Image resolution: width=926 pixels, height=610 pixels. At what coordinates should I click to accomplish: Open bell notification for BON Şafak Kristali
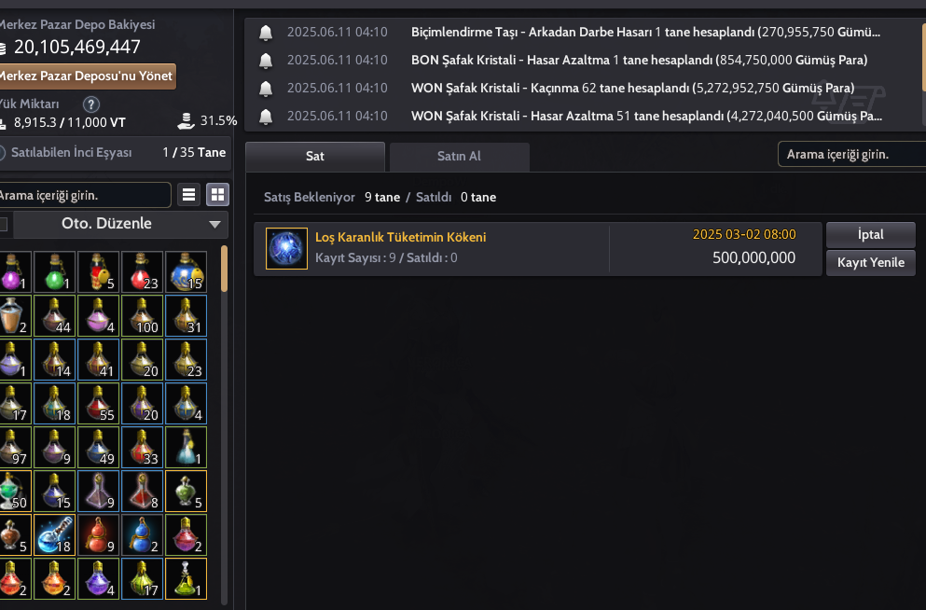(266, 61)
